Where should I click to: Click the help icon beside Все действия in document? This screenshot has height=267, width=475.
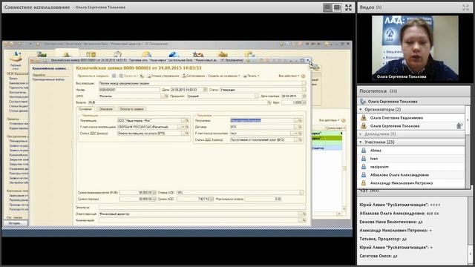point(304,76)
